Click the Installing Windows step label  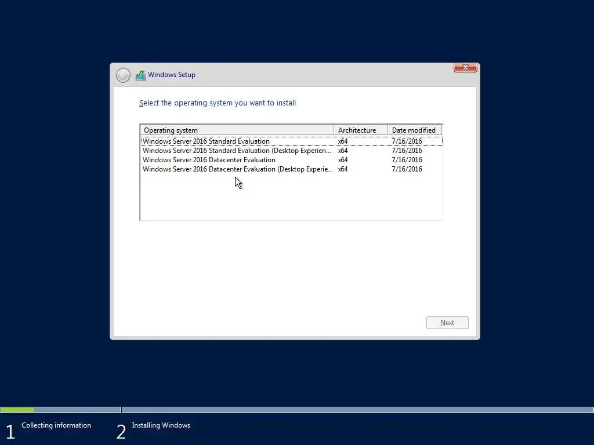click(161, 425)
